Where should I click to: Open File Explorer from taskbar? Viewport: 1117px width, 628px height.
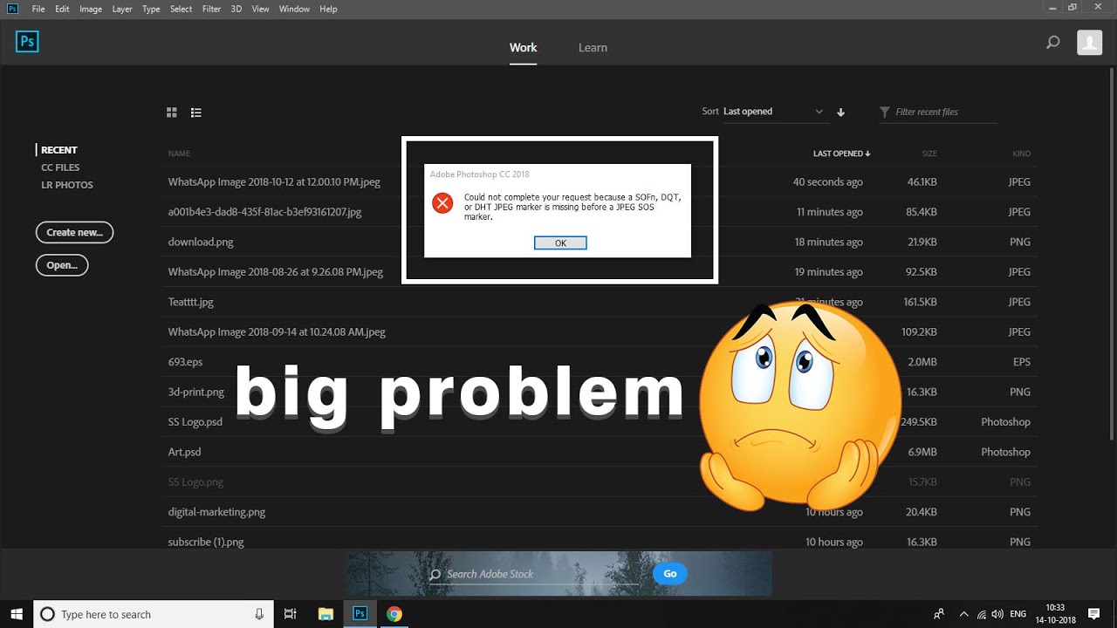[326, 614]
